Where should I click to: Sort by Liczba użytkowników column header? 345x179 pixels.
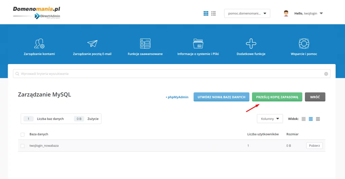coord(263,134)
